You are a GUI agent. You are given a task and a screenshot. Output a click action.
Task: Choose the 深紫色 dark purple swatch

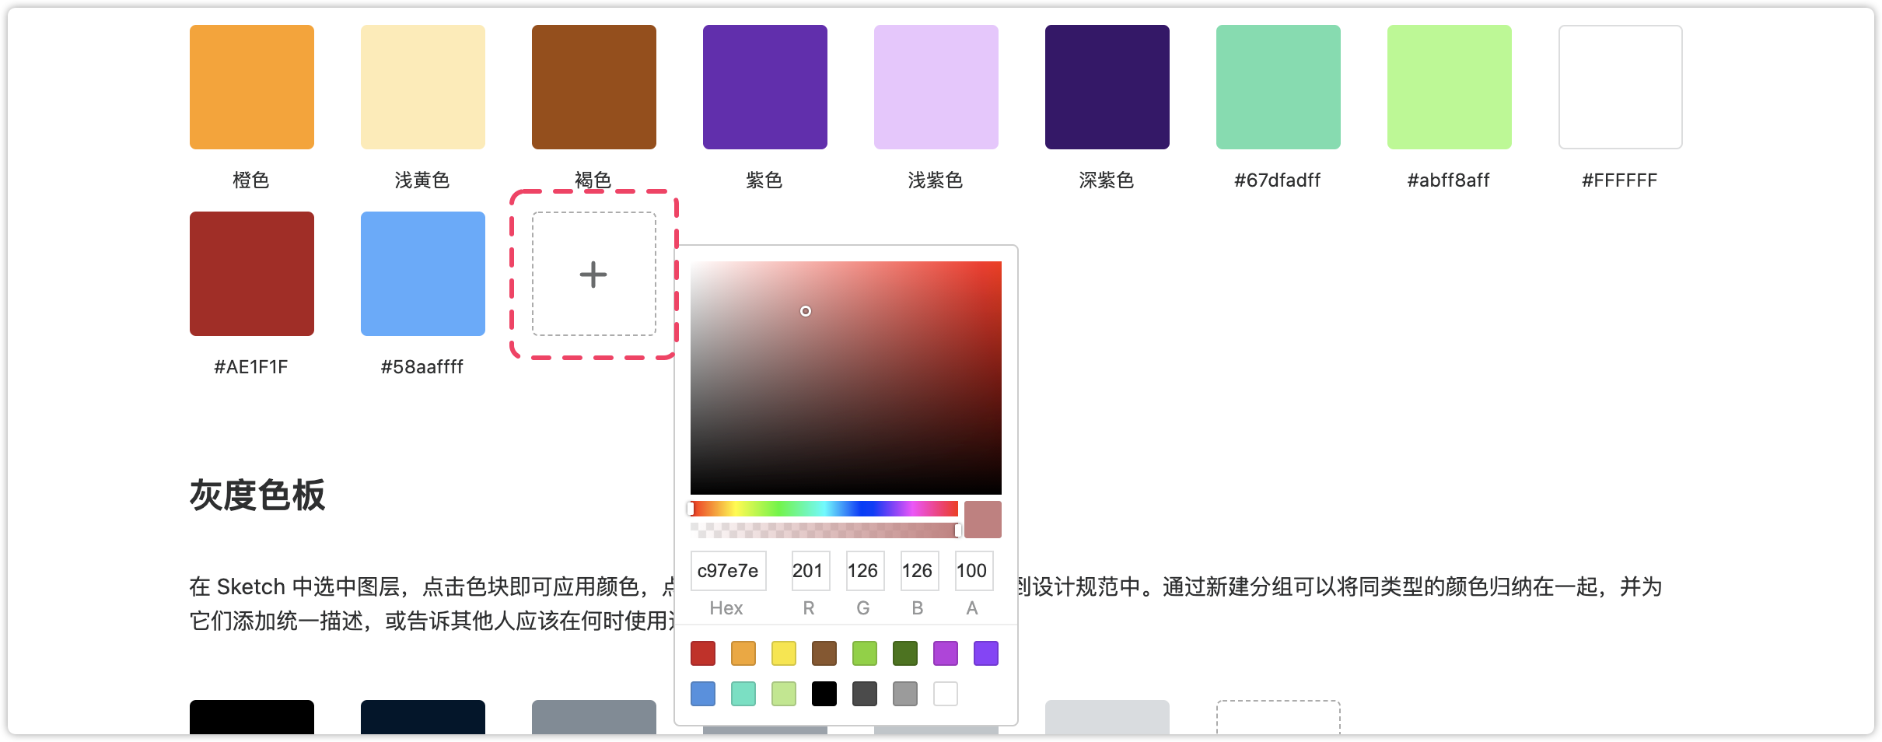(x=1107, y=87)
